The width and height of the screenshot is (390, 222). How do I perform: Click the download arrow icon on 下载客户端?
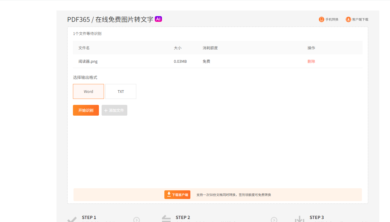coord(169,195)
